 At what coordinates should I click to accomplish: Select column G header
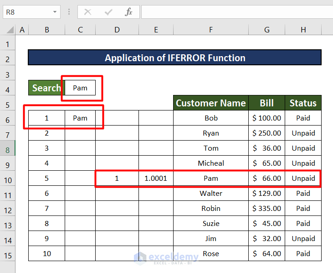(x=266, y=30)
